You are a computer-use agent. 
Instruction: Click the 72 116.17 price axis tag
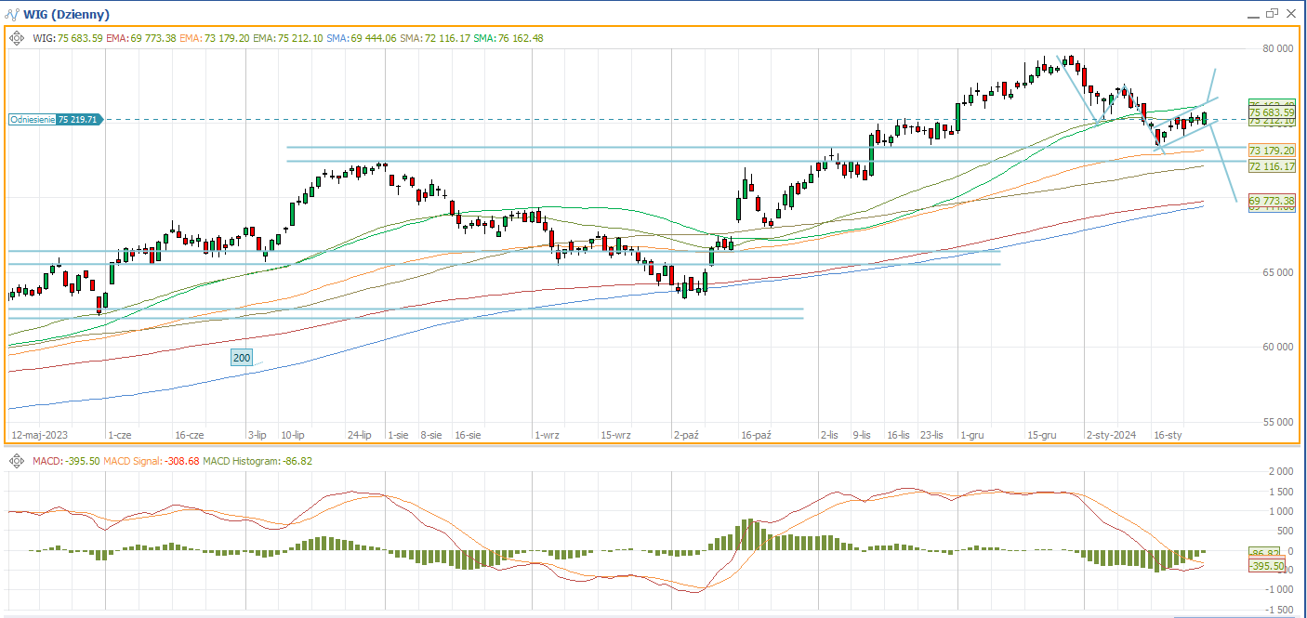(1271, 166)
